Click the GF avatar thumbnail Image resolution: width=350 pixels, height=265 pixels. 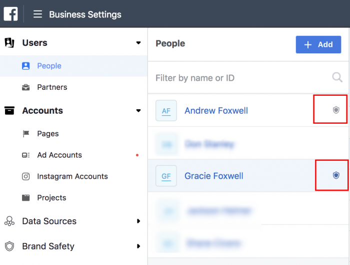[x=166, y=176]
